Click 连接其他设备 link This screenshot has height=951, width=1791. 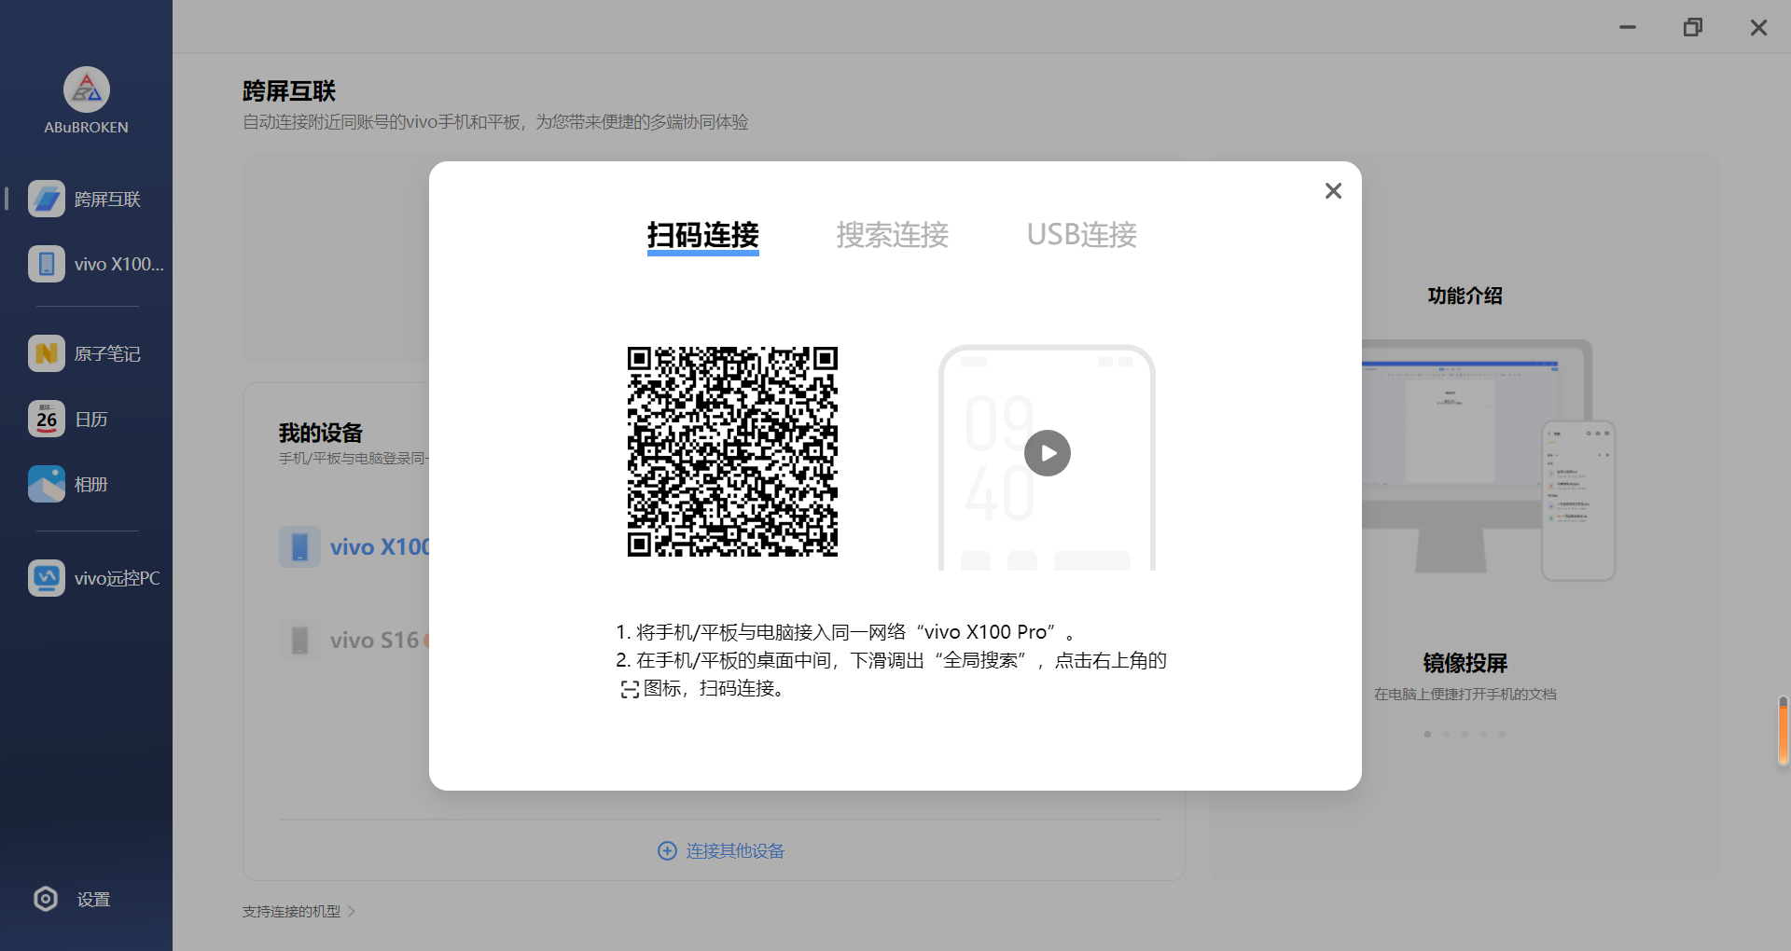(x=735, y=850)
